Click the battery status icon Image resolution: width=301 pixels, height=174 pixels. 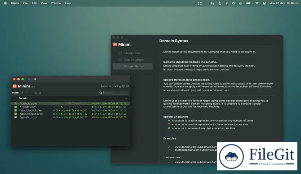[249, 3]
